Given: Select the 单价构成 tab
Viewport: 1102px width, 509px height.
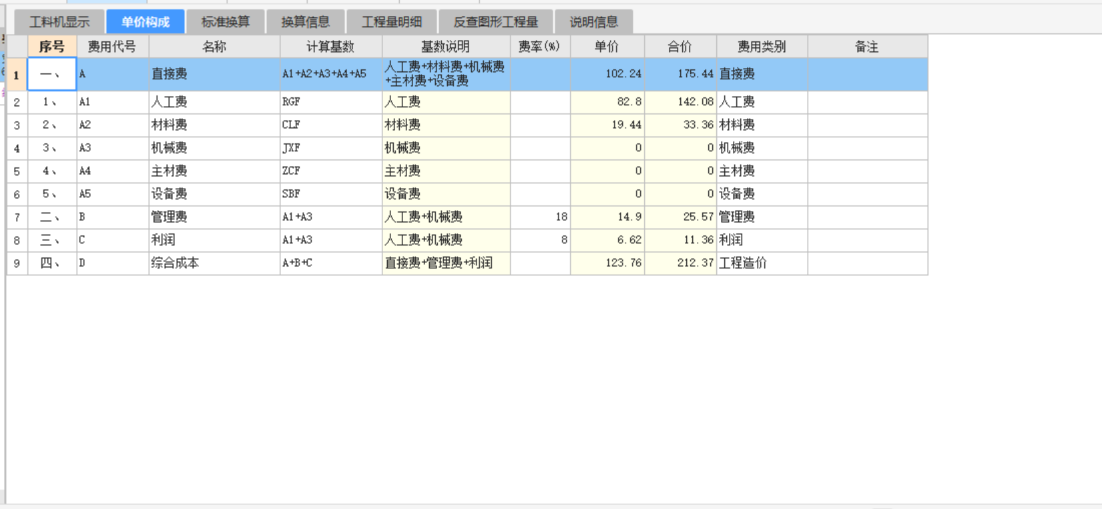Looking at the screenshot, I should pos(146,22).
